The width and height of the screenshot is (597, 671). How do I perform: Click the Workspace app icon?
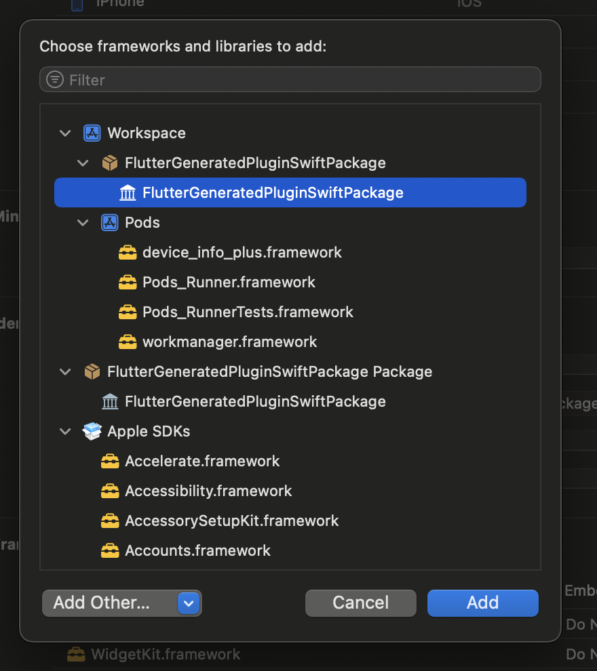(92, 133)
